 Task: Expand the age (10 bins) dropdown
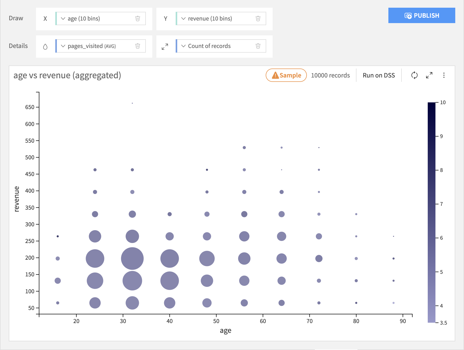click(63, 18)
